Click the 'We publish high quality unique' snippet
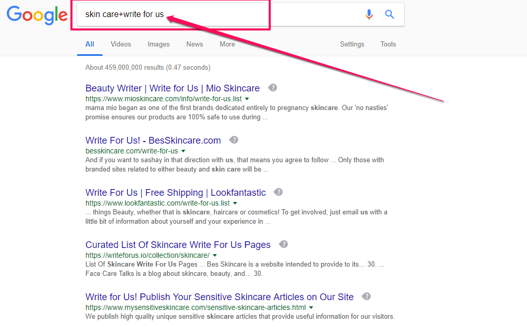 coord(240,317)
